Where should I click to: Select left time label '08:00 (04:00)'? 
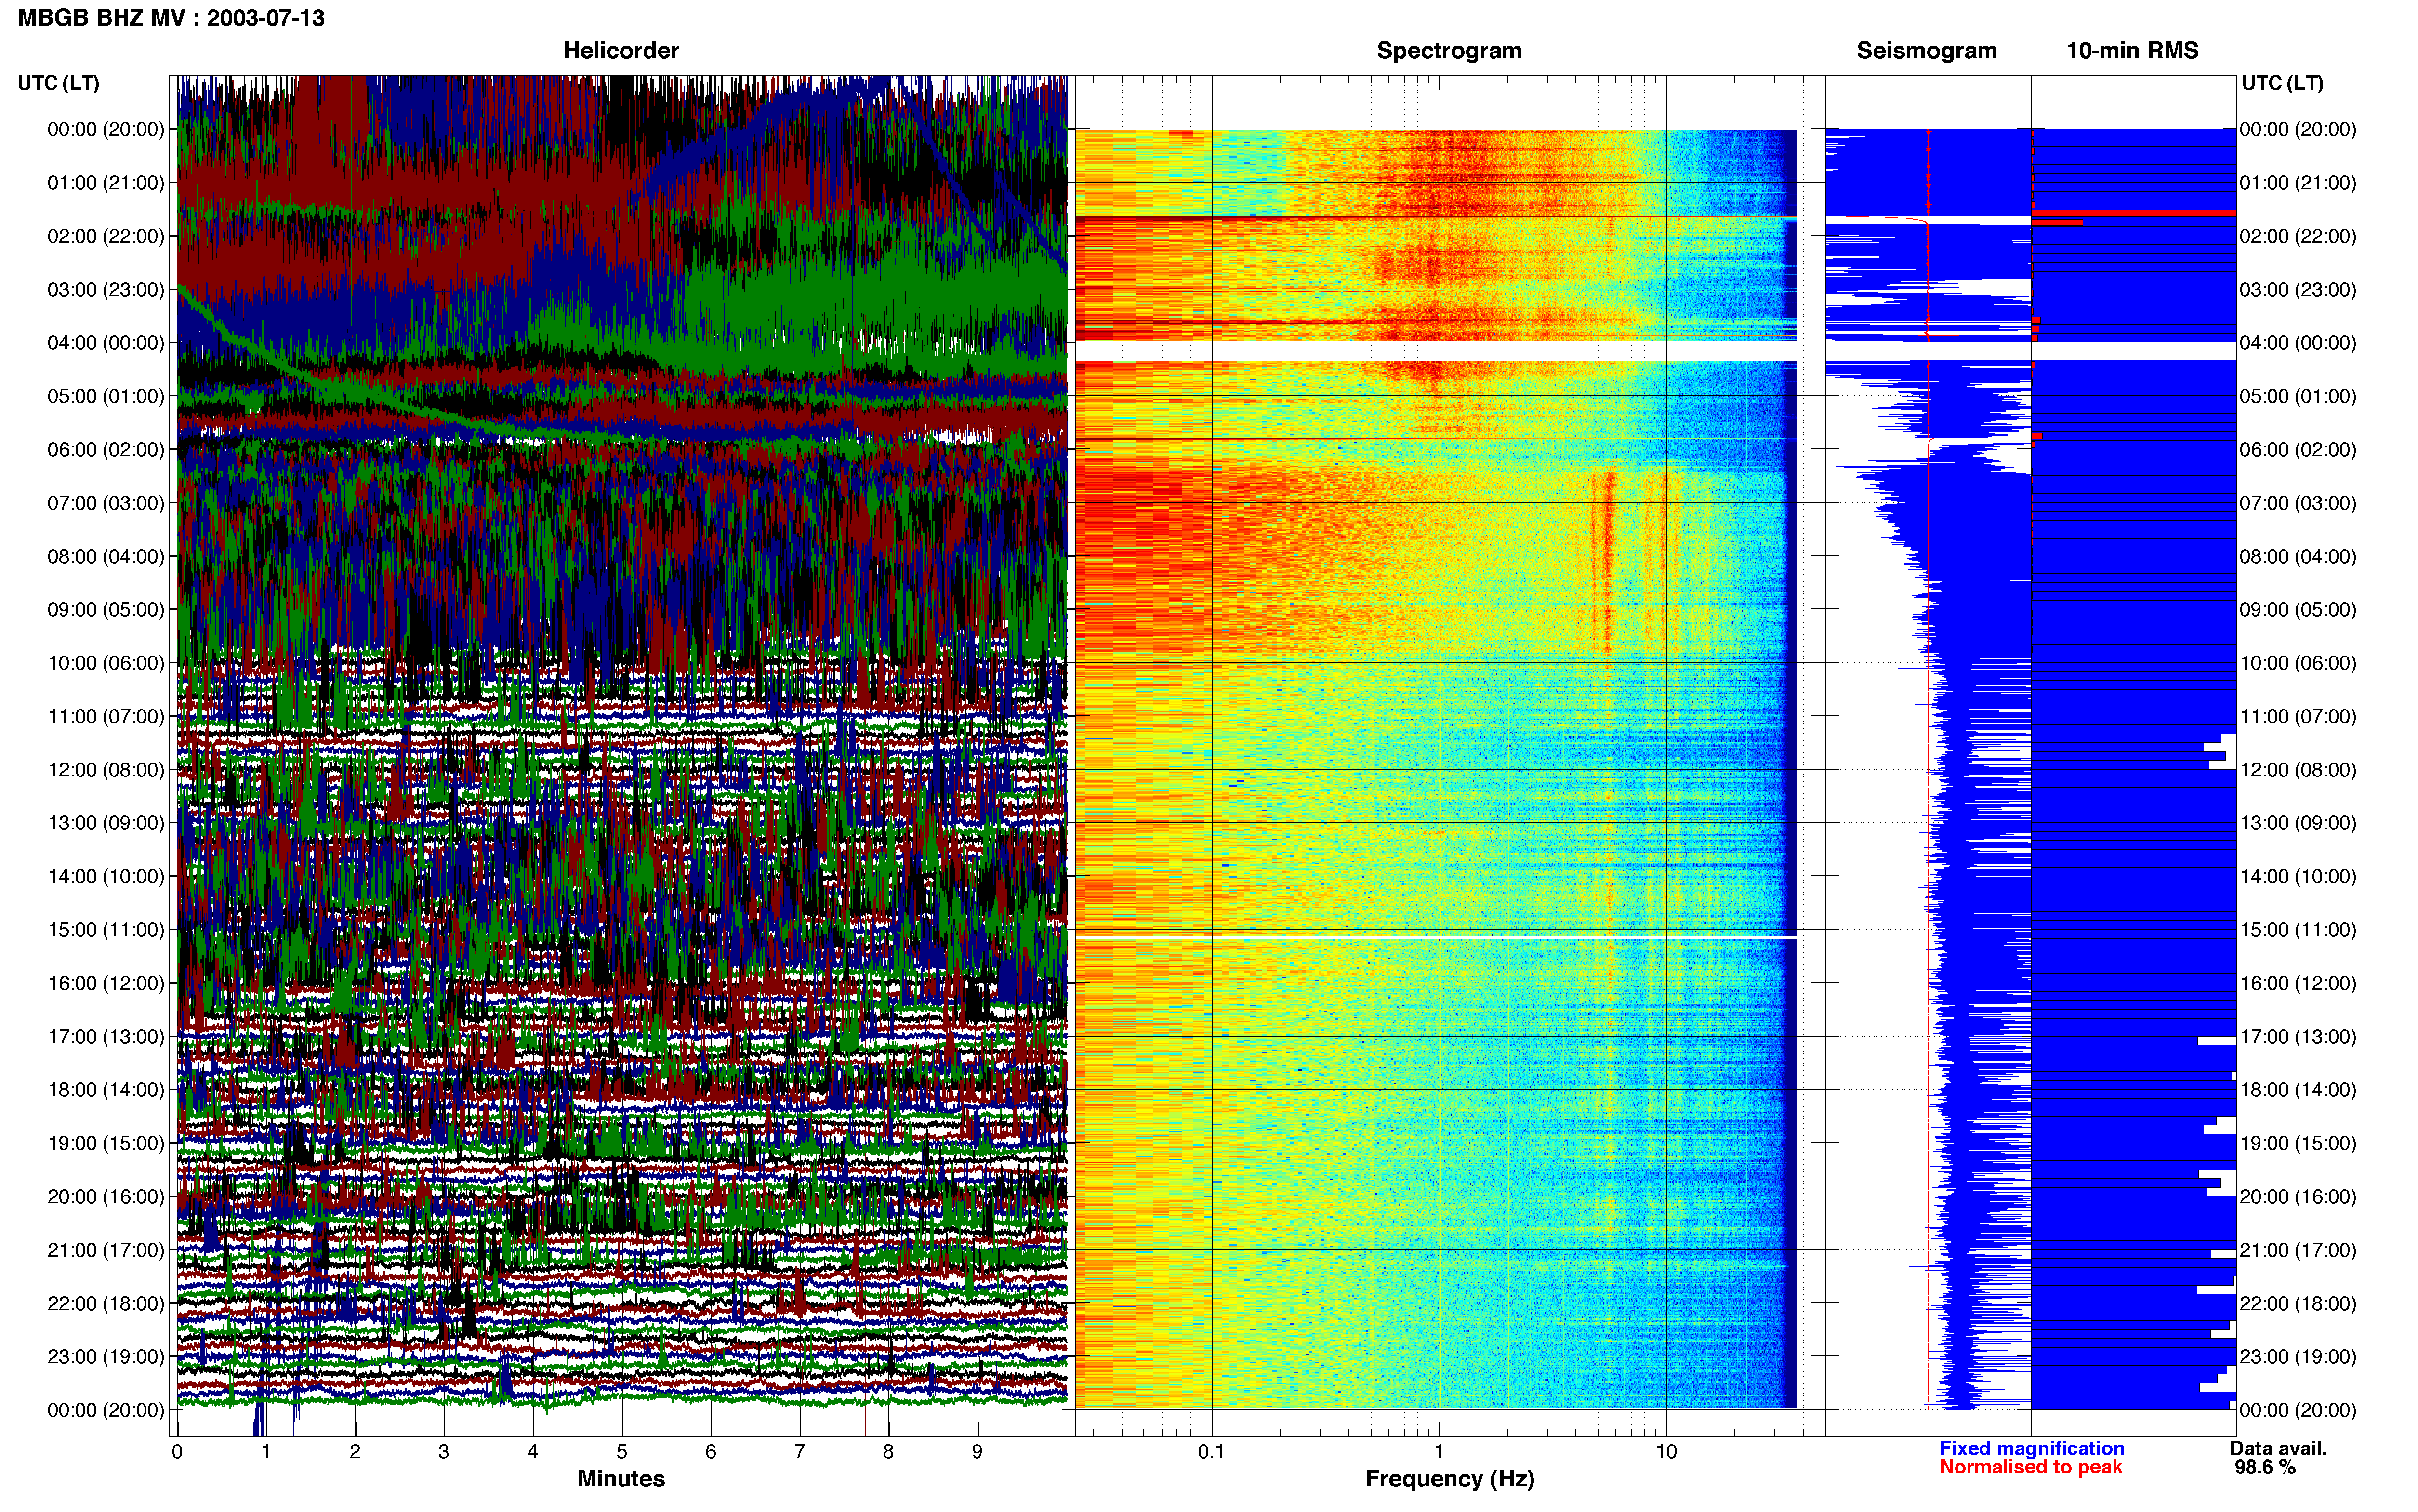click(106, 556)
